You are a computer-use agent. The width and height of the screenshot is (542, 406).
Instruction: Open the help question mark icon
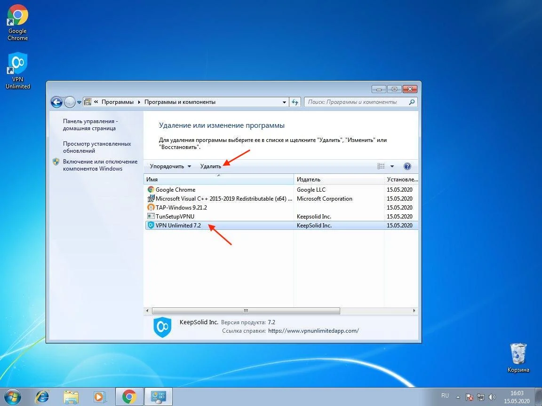407,166
